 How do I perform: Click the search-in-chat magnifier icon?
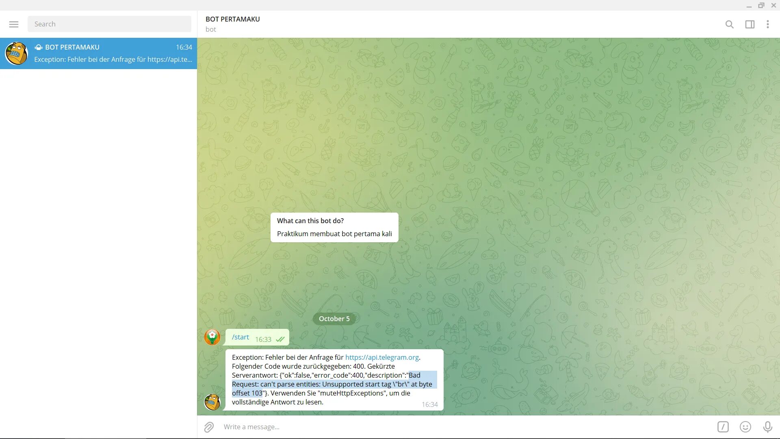729,24
